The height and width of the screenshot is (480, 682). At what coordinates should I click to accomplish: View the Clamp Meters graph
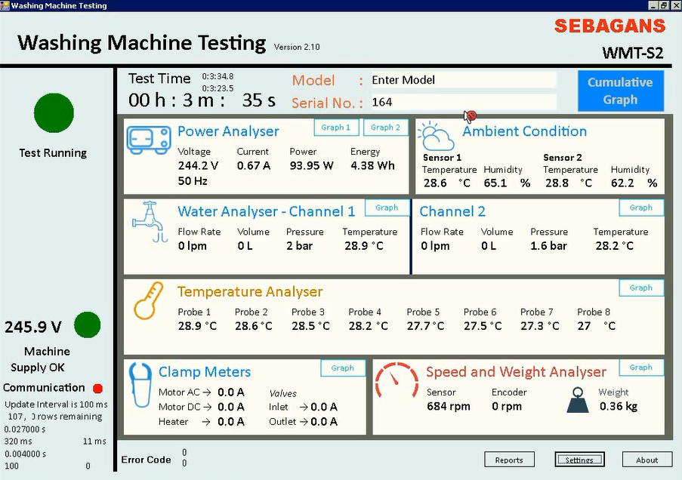tap(342, 368)
